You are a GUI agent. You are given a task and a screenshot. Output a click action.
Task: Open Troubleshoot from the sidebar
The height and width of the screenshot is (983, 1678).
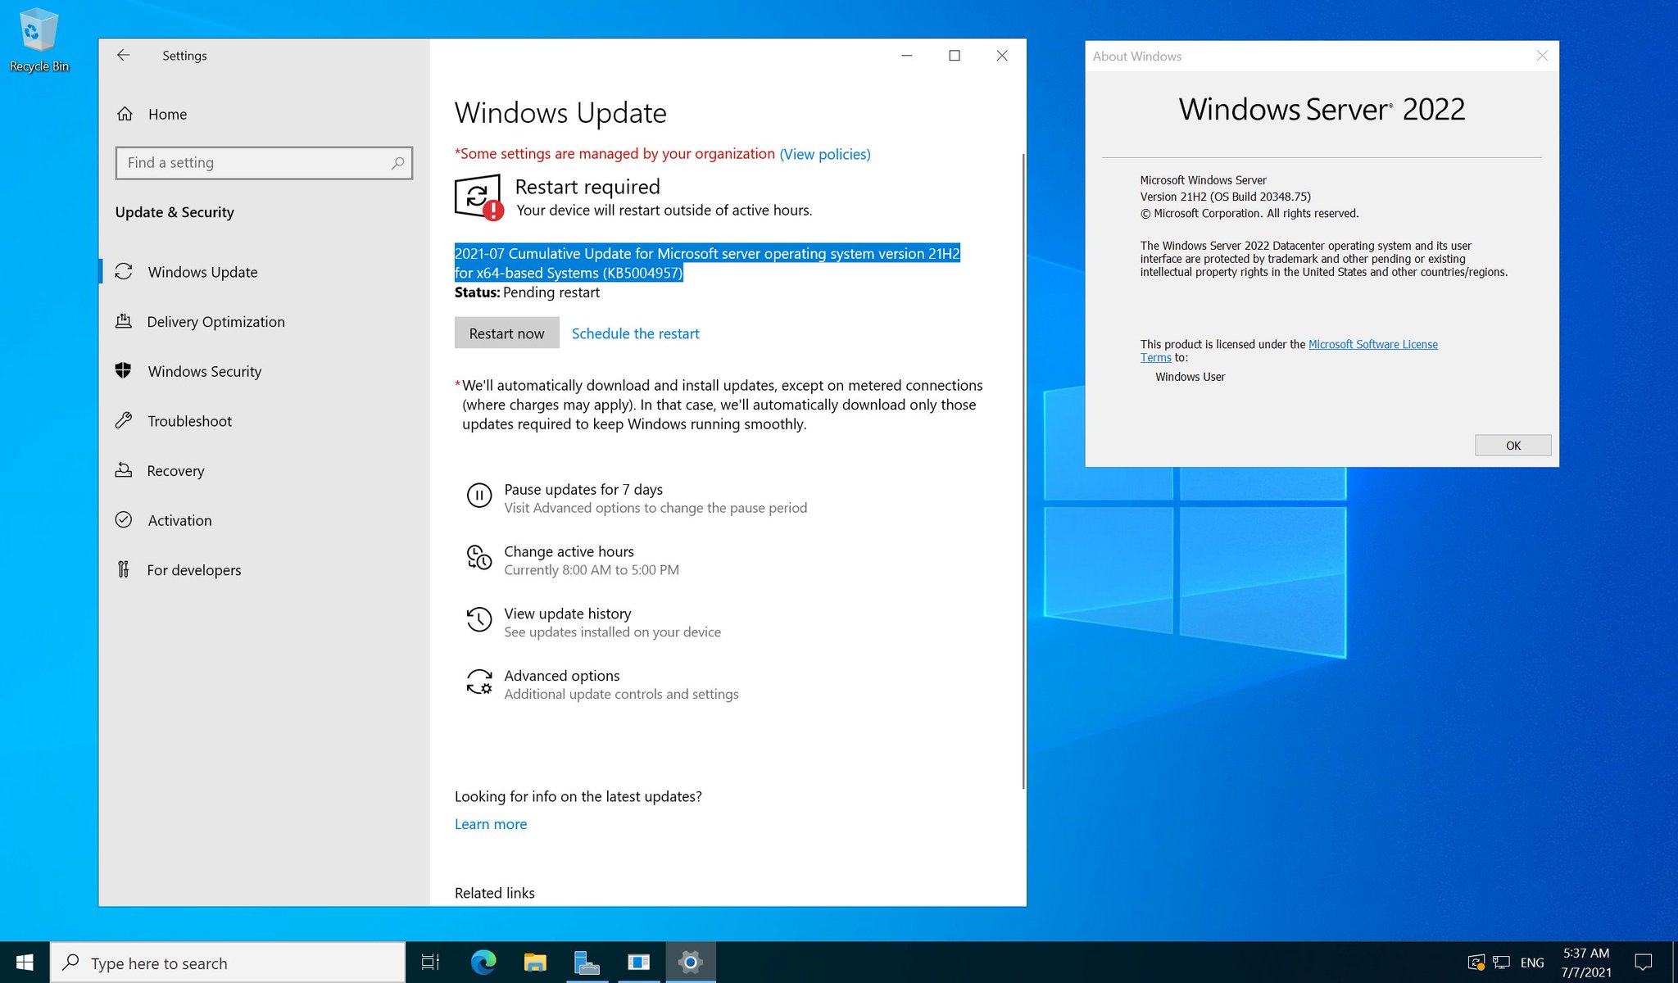click(x=188, y=421)
